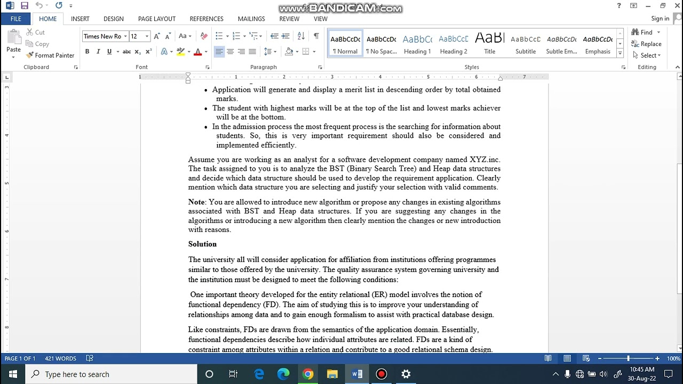
Task: Align text to the right
Action: 241,52
